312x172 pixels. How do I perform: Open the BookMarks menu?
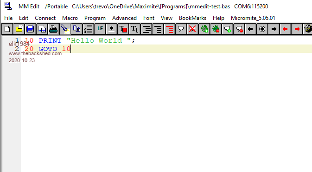192,18
